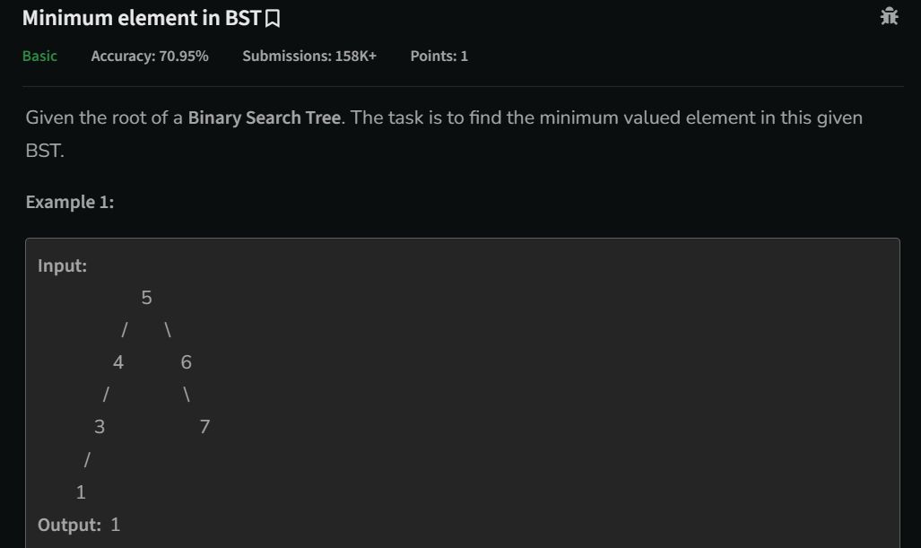Select root node 5 in the tree

coord(147,298)
